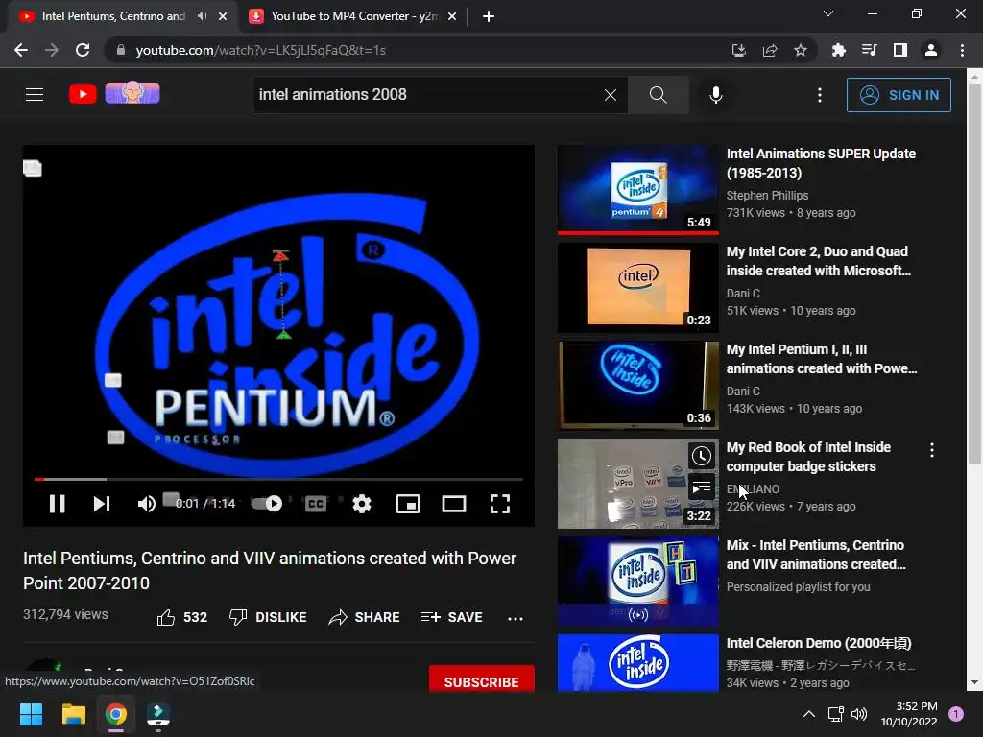983x737 pixels.
Task: Add Red Book video to Watch Later
Action: pyautogui.click(x=702, y=456)
